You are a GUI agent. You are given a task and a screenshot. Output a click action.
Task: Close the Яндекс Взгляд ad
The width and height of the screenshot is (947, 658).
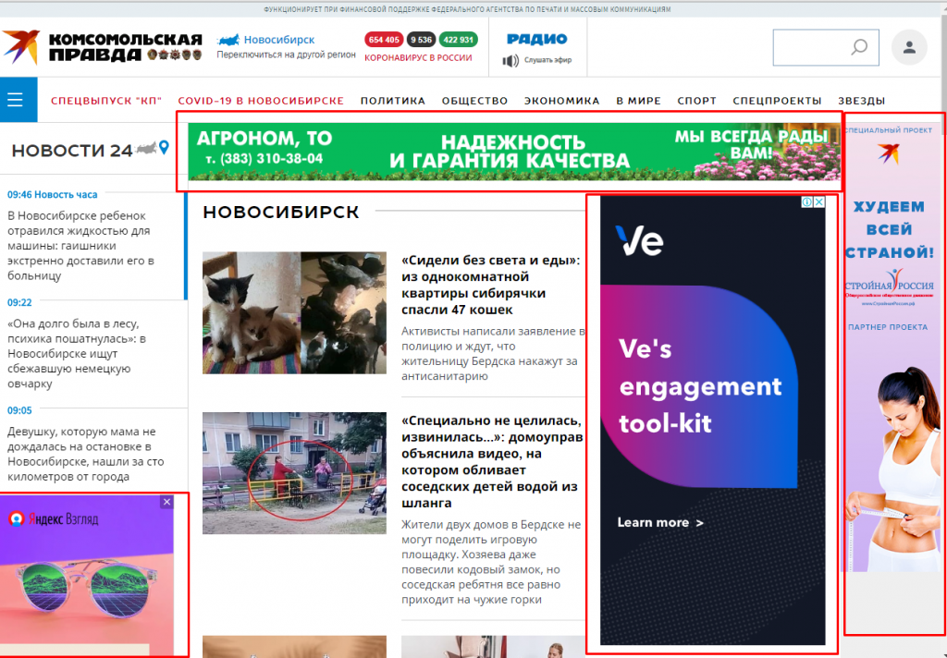pos(166,502)
